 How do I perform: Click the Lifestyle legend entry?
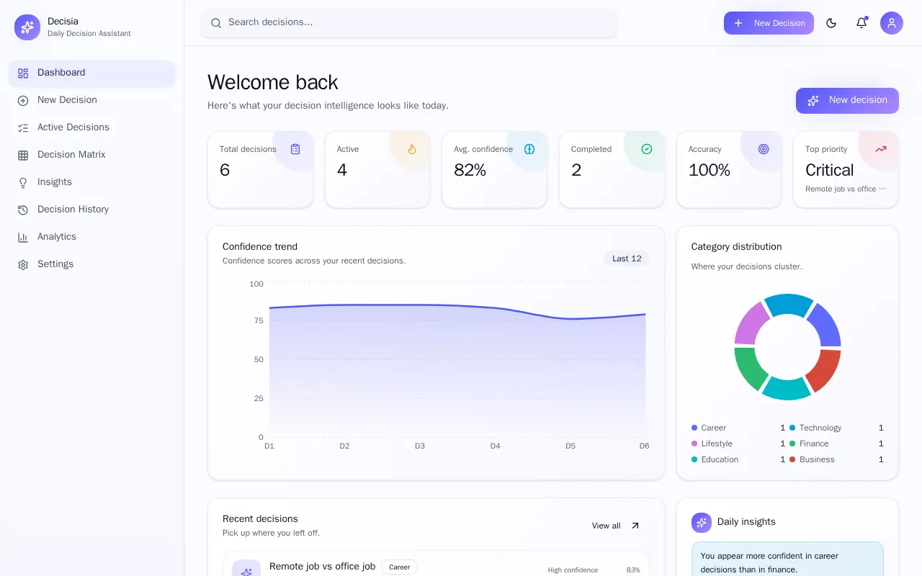[738, 444]
